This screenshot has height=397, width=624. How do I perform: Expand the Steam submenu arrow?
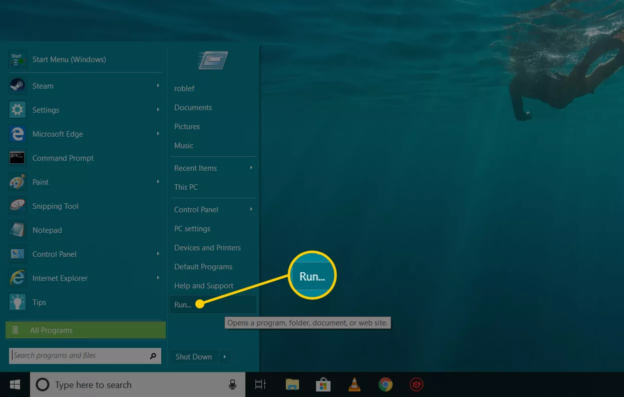[158, 86]
